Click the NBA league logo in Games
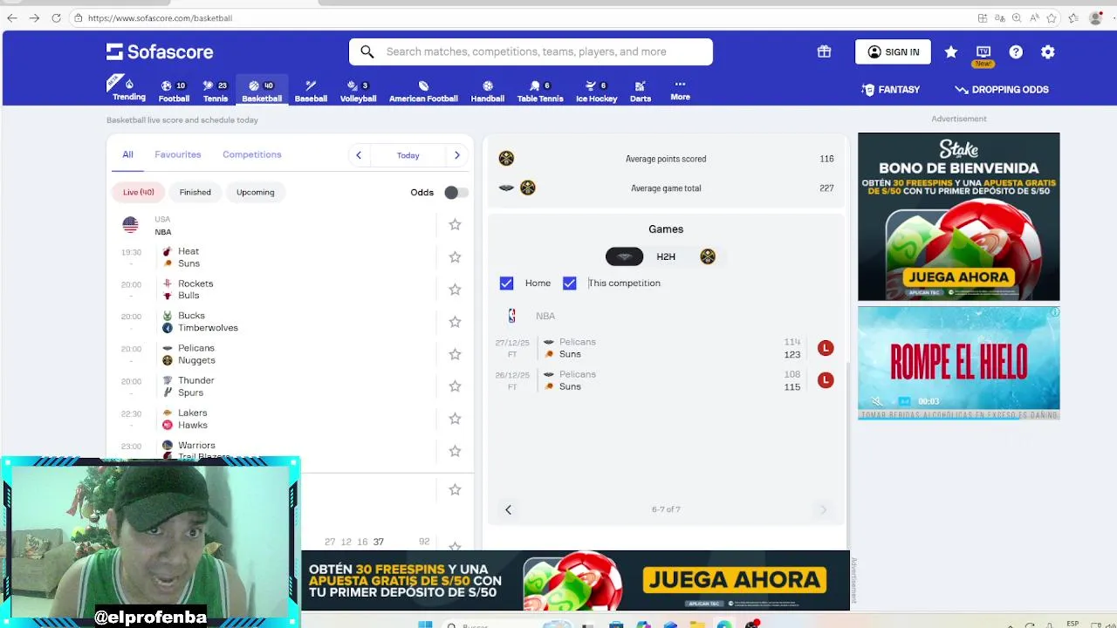This screenshot has width=1117, height=628. (511, 316)
